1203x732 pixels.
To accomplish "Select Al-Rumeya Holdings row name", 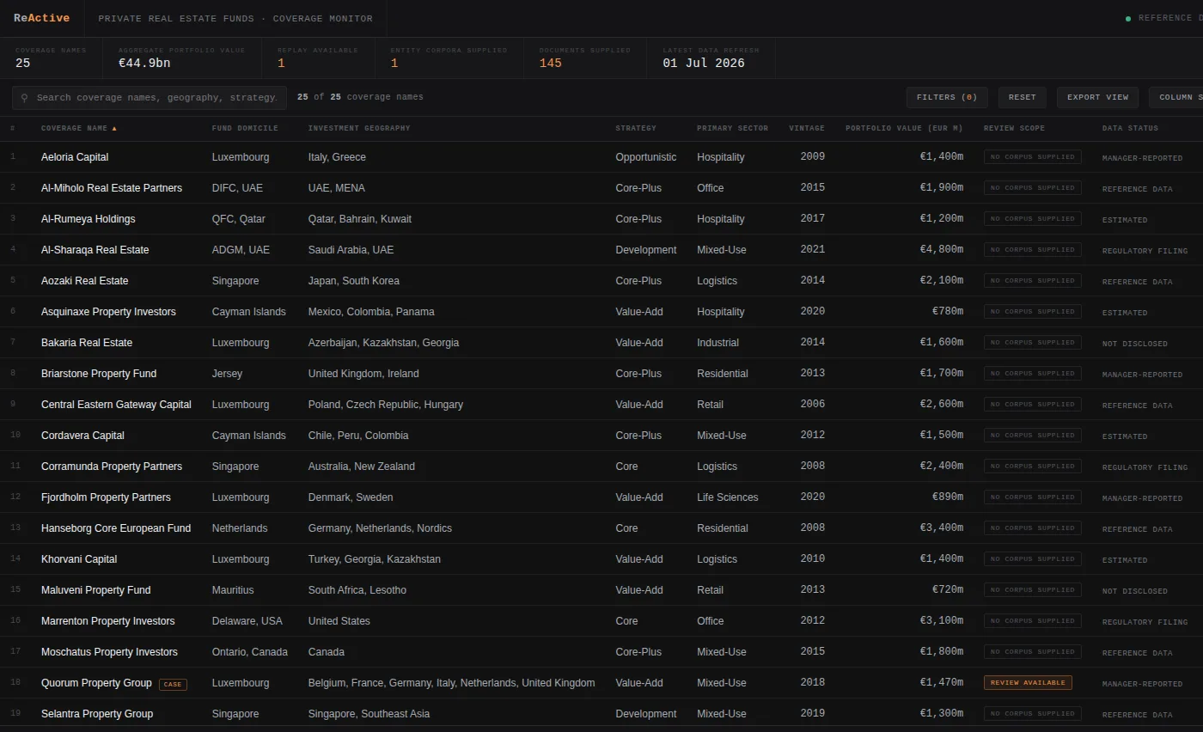I will [x=88, y=219].
